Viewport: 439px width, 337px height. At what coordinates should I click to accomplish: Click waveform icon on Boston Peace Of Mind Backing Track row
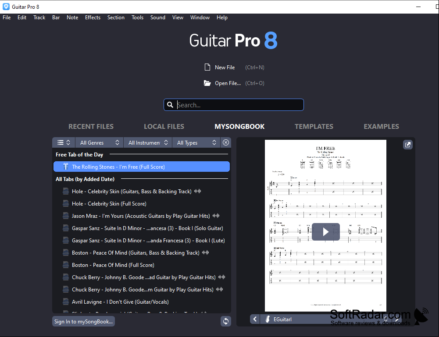pos(206,252)
